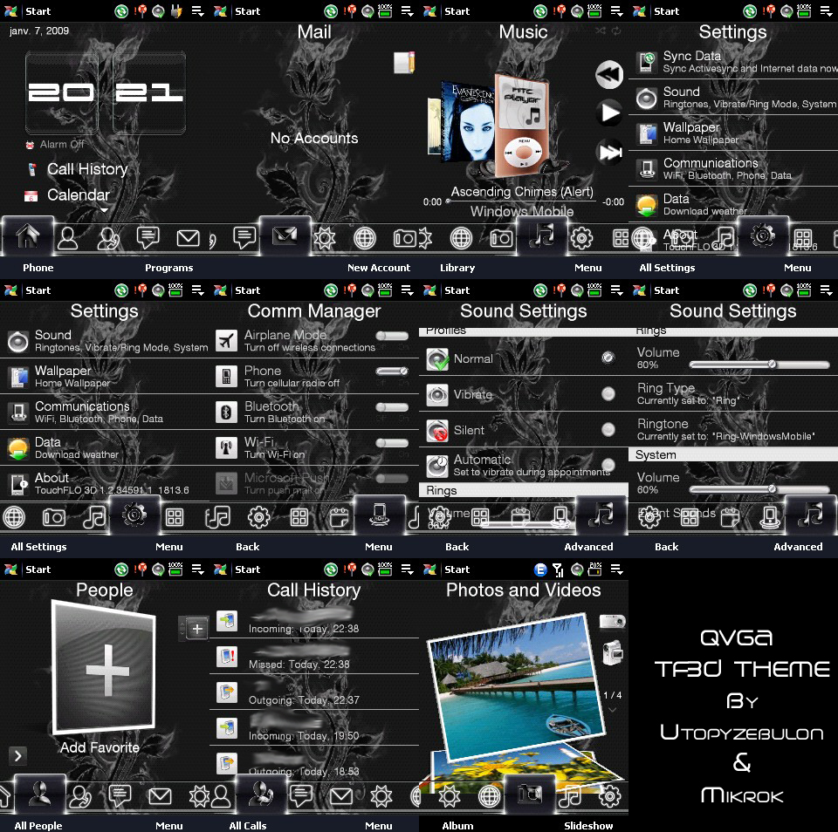This screenshot has height=832, width=838.
Task: Tap the Phone softkey
Action: pos(38,268)
